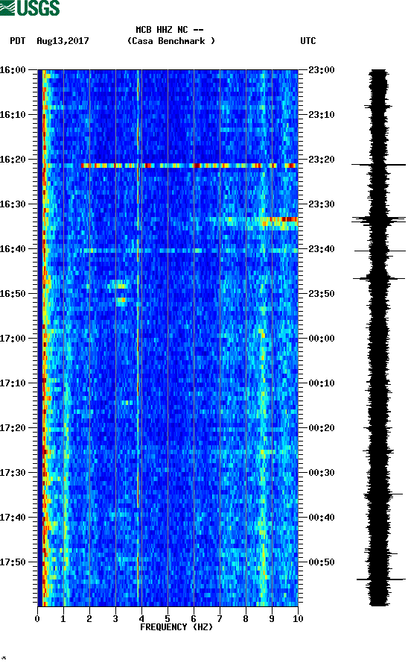
Task: Click the 16:40 PDT time label
Action: [x=13, y=249]
